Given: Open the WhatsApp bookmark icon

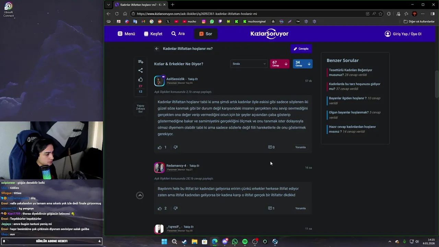Looking at the screenshot, I should (212, 21).
